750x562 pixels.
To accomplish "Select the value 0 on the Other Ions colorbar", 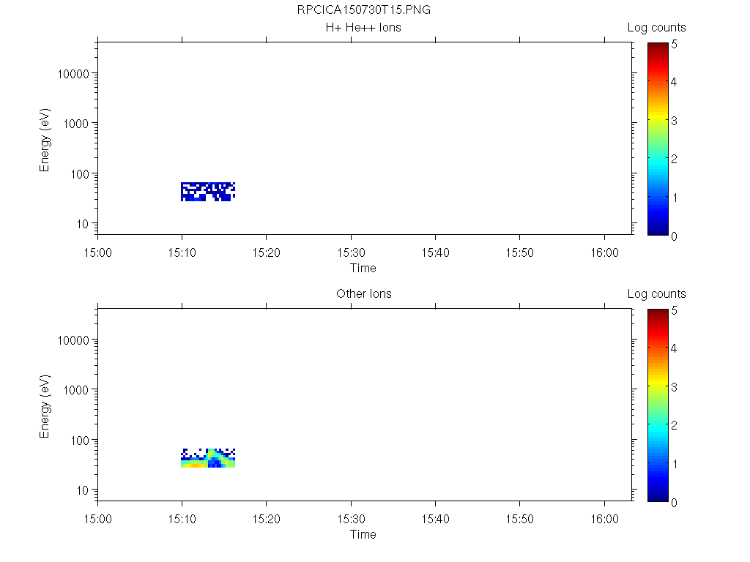I will point(674,502).
